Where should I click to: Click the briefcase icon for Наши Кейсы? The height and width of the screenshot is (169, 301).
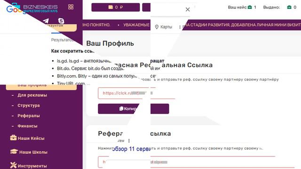click(x=13, y=138)
